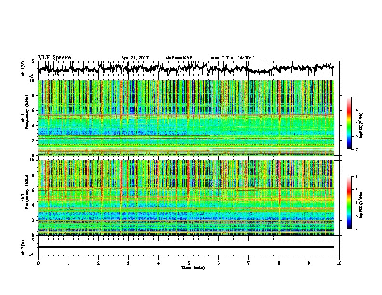Click time axis tick label "2"
The image size is (382, 295).
pos(98,263)
